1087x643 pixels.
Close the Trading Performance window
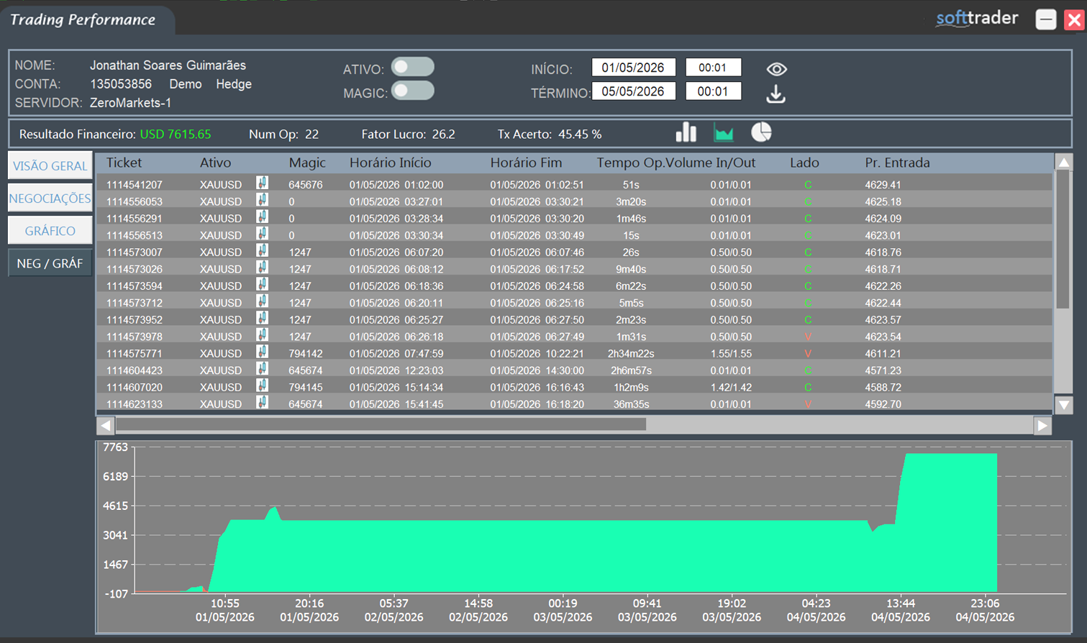point(1074,19)
